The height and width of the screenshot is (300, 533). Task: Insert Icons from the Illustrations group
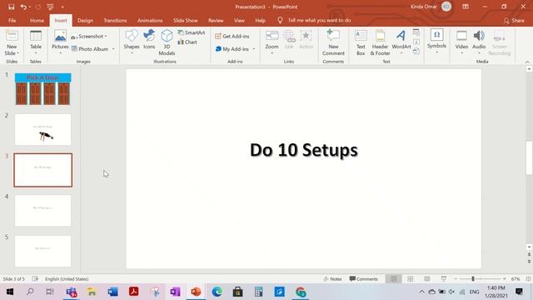pos(149,39)
